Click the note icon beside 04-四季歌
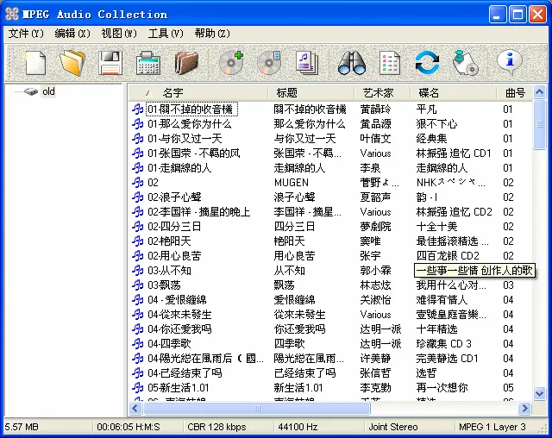This screenshot has height=438, width=552. (137, 343)
